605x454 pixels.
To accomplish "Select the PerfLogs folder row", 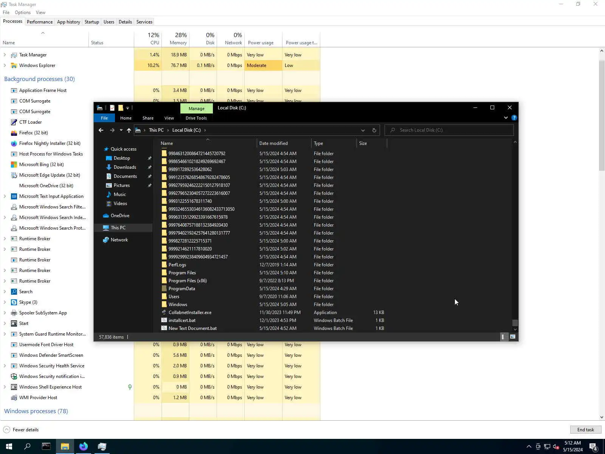I will 177,265.
